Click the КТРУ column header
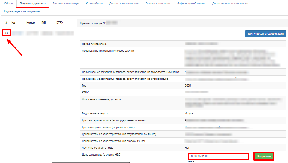This screenshot has width=288, height=163. [60, 23]
